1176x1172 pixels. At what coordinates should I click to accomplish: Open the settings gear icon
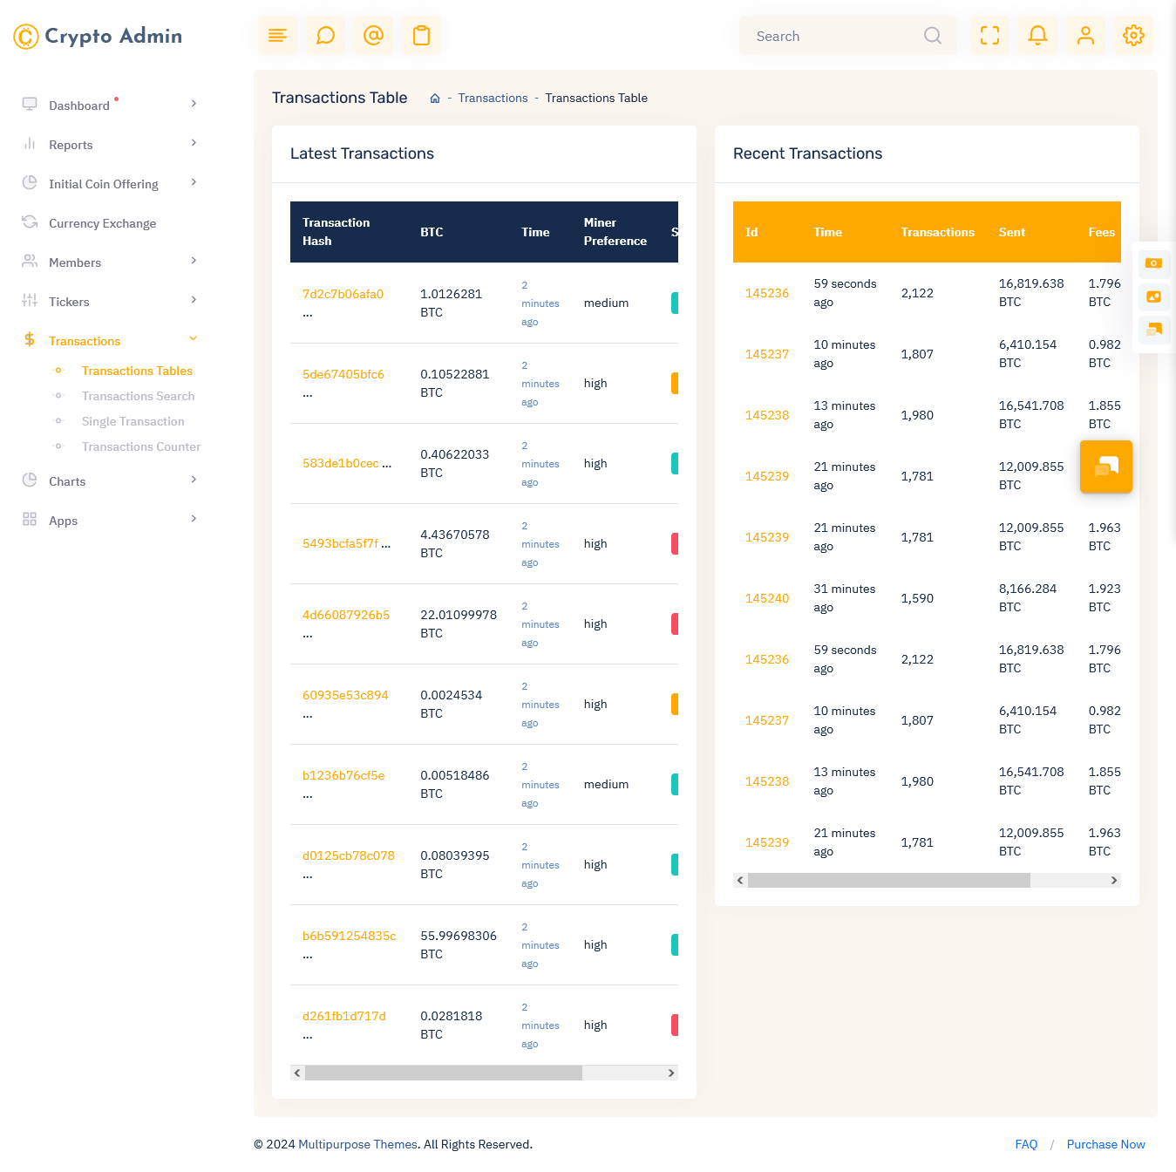click(x=1133, y=36)
